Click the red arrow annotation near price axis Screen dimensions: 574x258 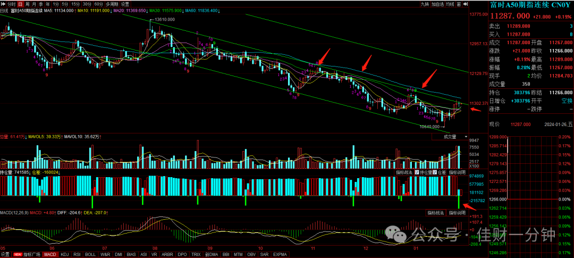pyautogui.click(x=476, y=109)
